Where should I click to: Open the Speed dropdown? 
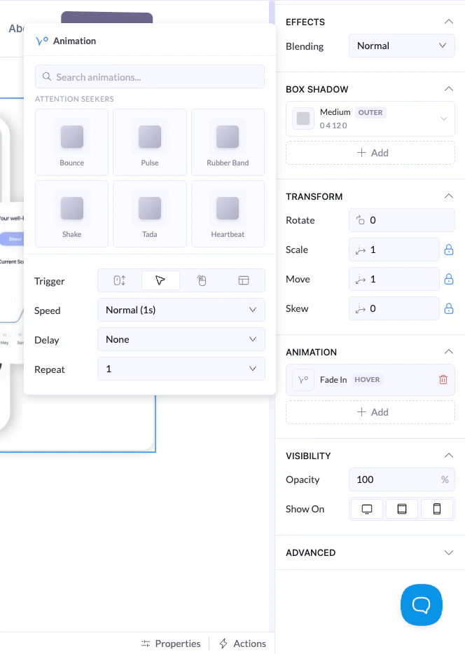pos(181,310)
